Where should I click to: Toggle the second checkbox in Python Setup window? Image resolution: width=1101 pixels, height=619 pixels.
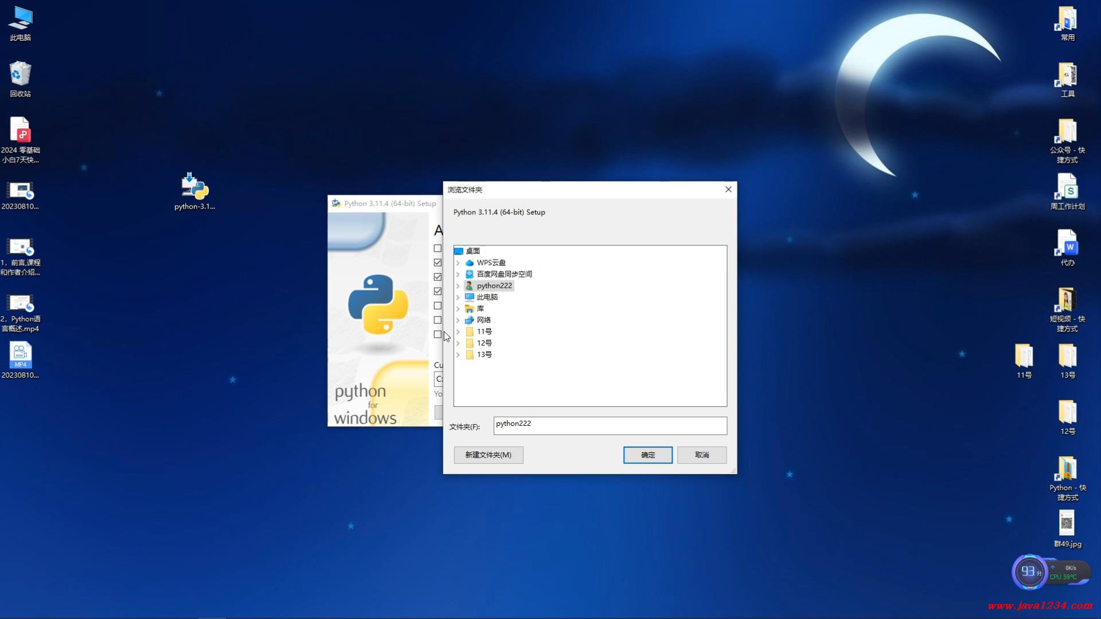[x=438, y=263]
